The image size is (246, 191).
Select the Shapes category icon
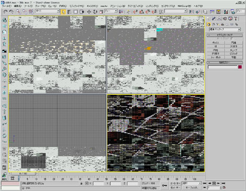214,25
